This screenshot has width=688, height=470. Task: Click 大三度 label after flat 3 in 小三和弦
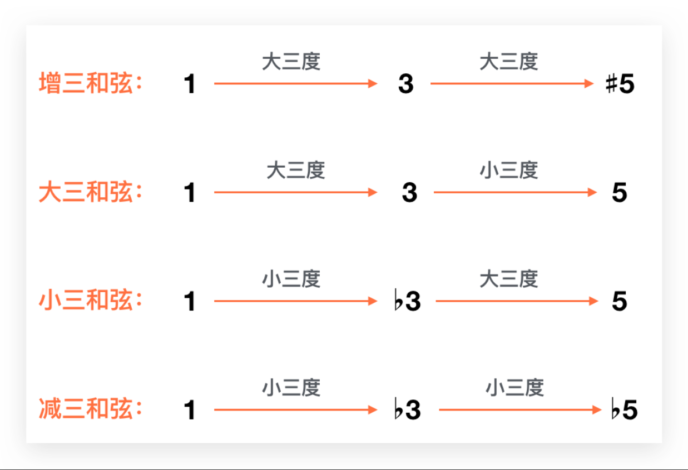pyautogui.click(x=509, y=278)
